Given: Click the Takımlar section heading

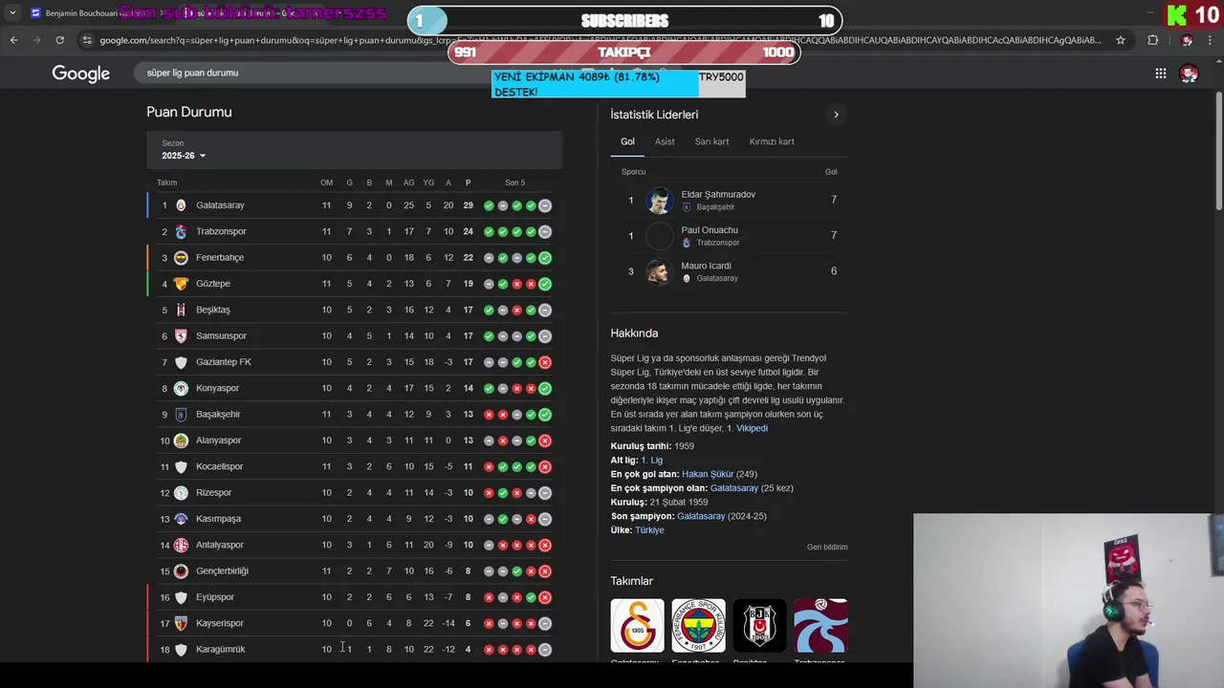Looking at the screenshot, I should point(632,581).
